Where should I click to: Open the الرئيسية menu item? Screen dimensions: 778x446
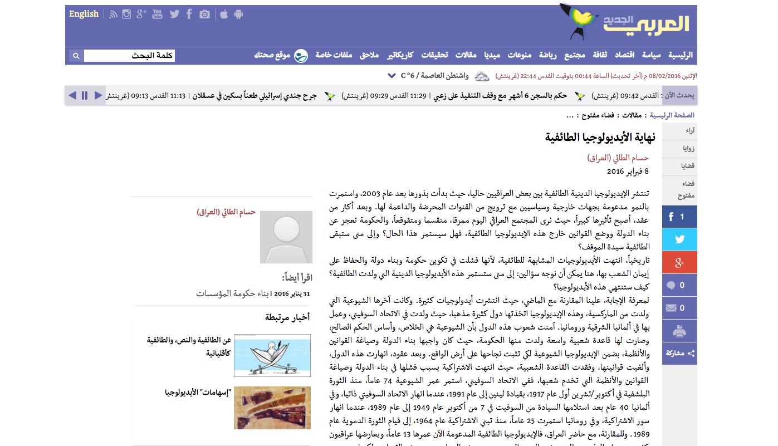point(681,55)
